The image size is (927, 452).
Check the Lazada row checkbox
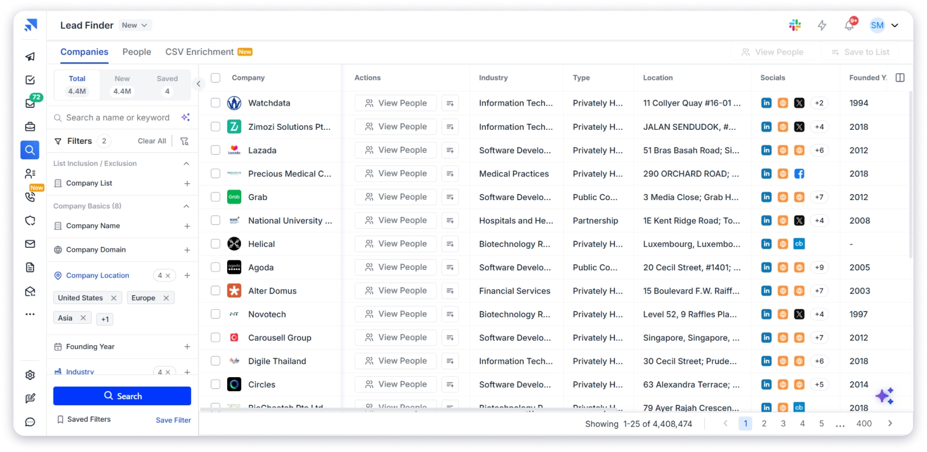click(x=215, y=150)
